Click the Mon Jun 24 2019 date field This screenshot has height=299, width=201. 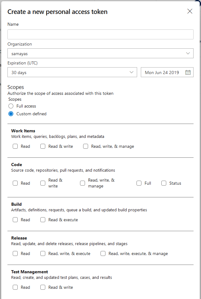[162, 72]
